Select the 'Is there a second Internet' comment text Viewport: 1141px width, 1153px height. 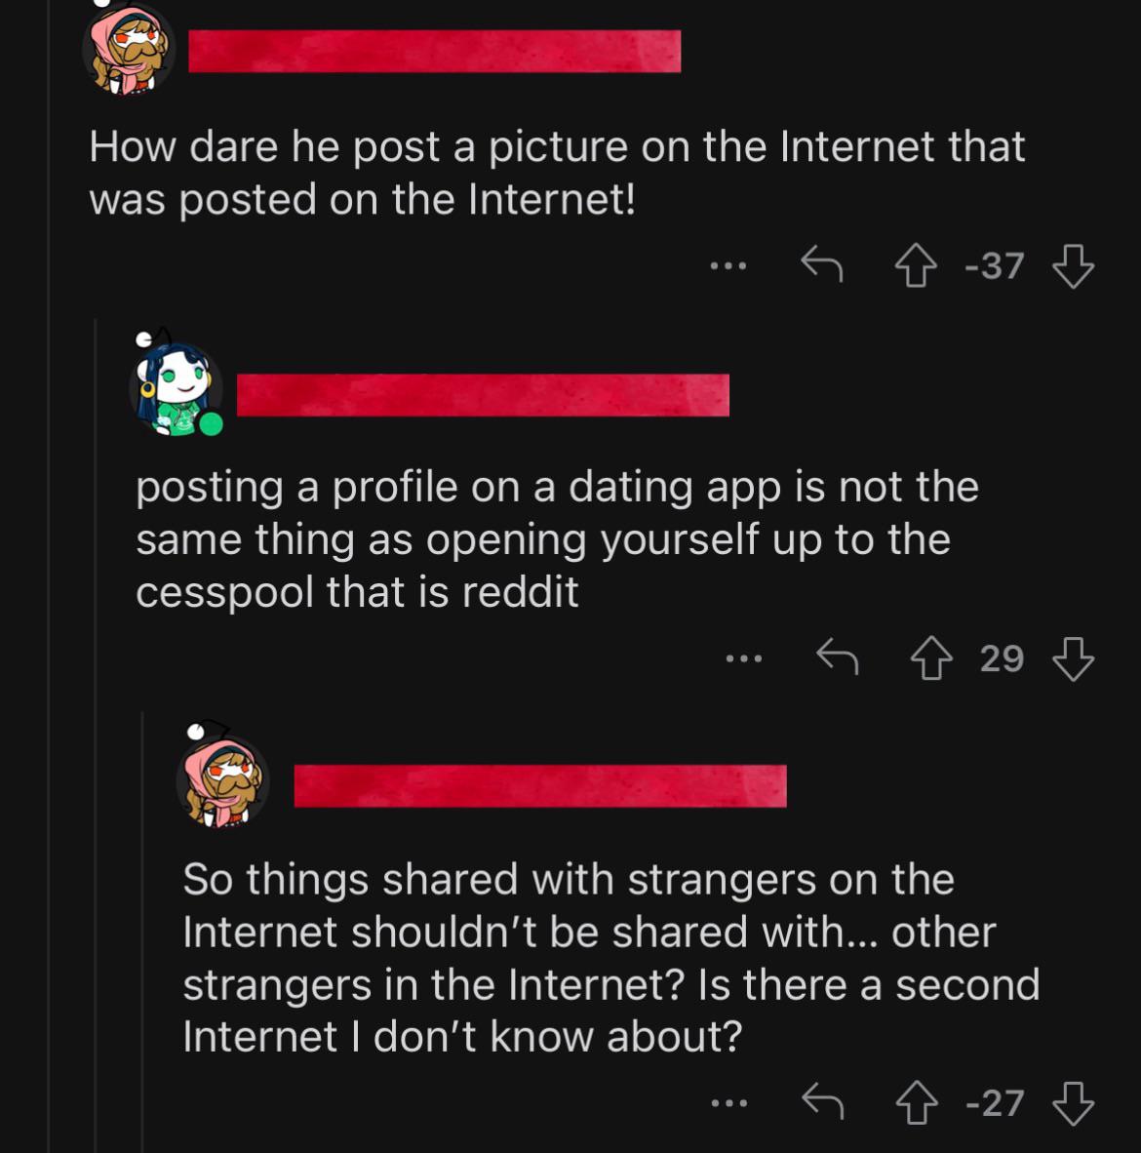coord(610,958)
